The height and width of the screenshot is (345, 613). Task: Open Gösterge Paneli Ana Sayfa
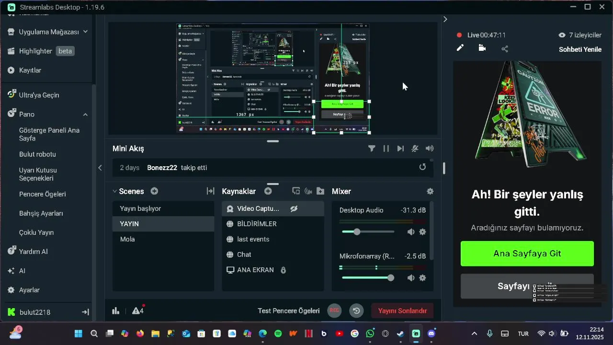tap(49, 134)
